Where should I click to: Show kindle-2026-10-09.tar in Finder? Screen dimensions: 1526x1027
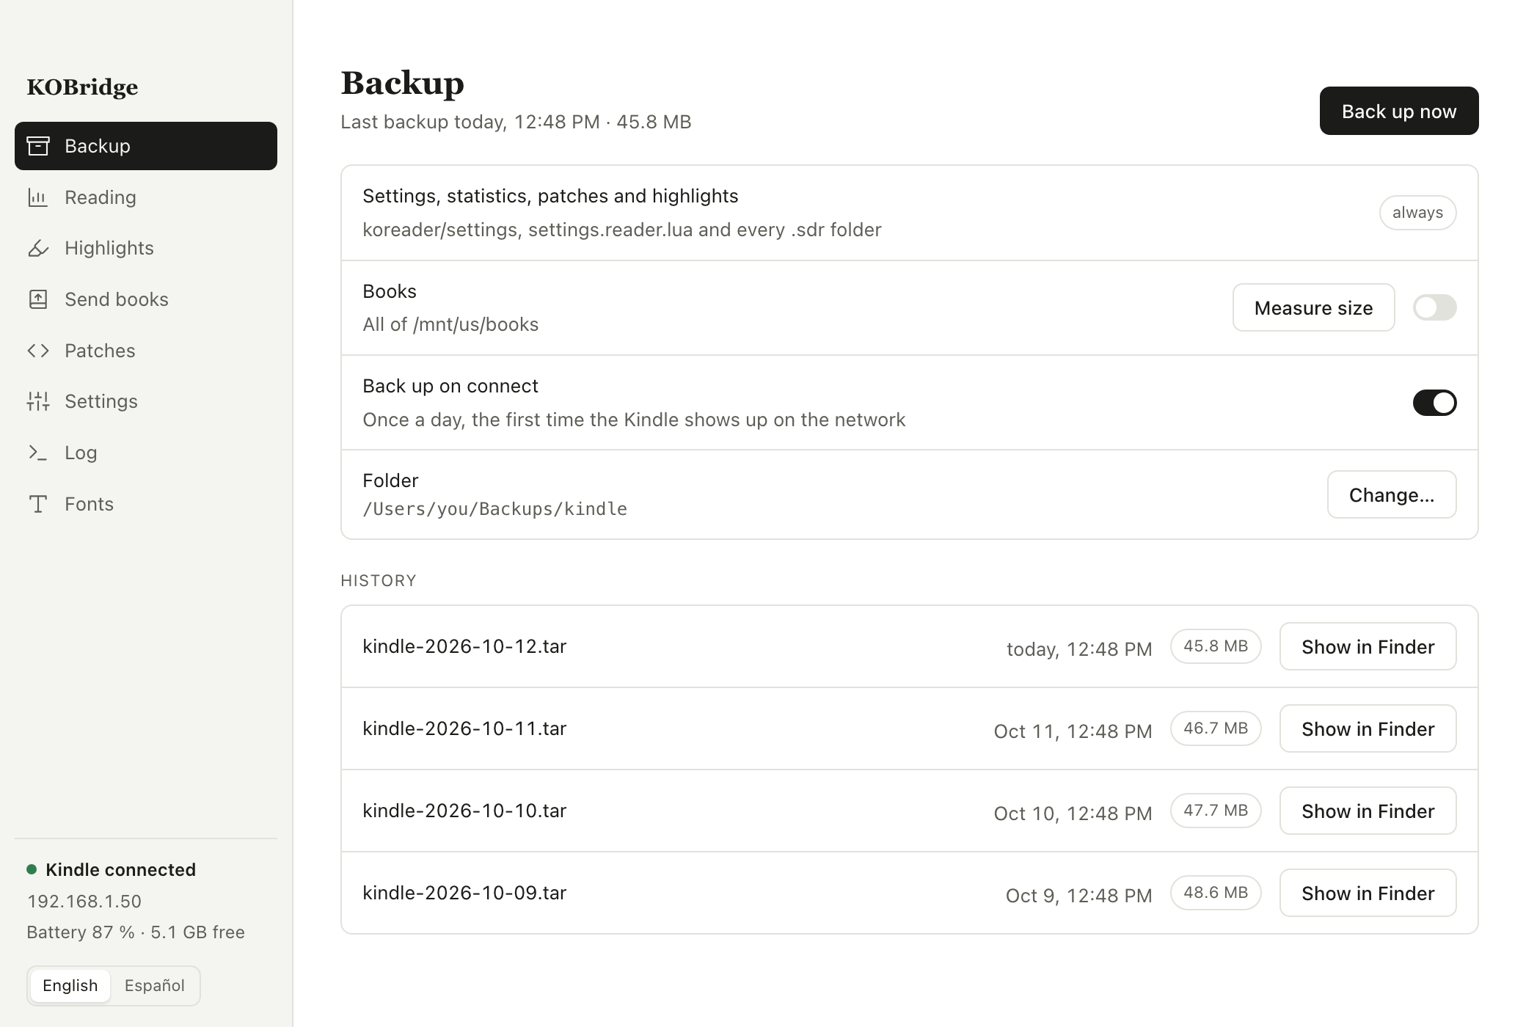coord(1368,893)
